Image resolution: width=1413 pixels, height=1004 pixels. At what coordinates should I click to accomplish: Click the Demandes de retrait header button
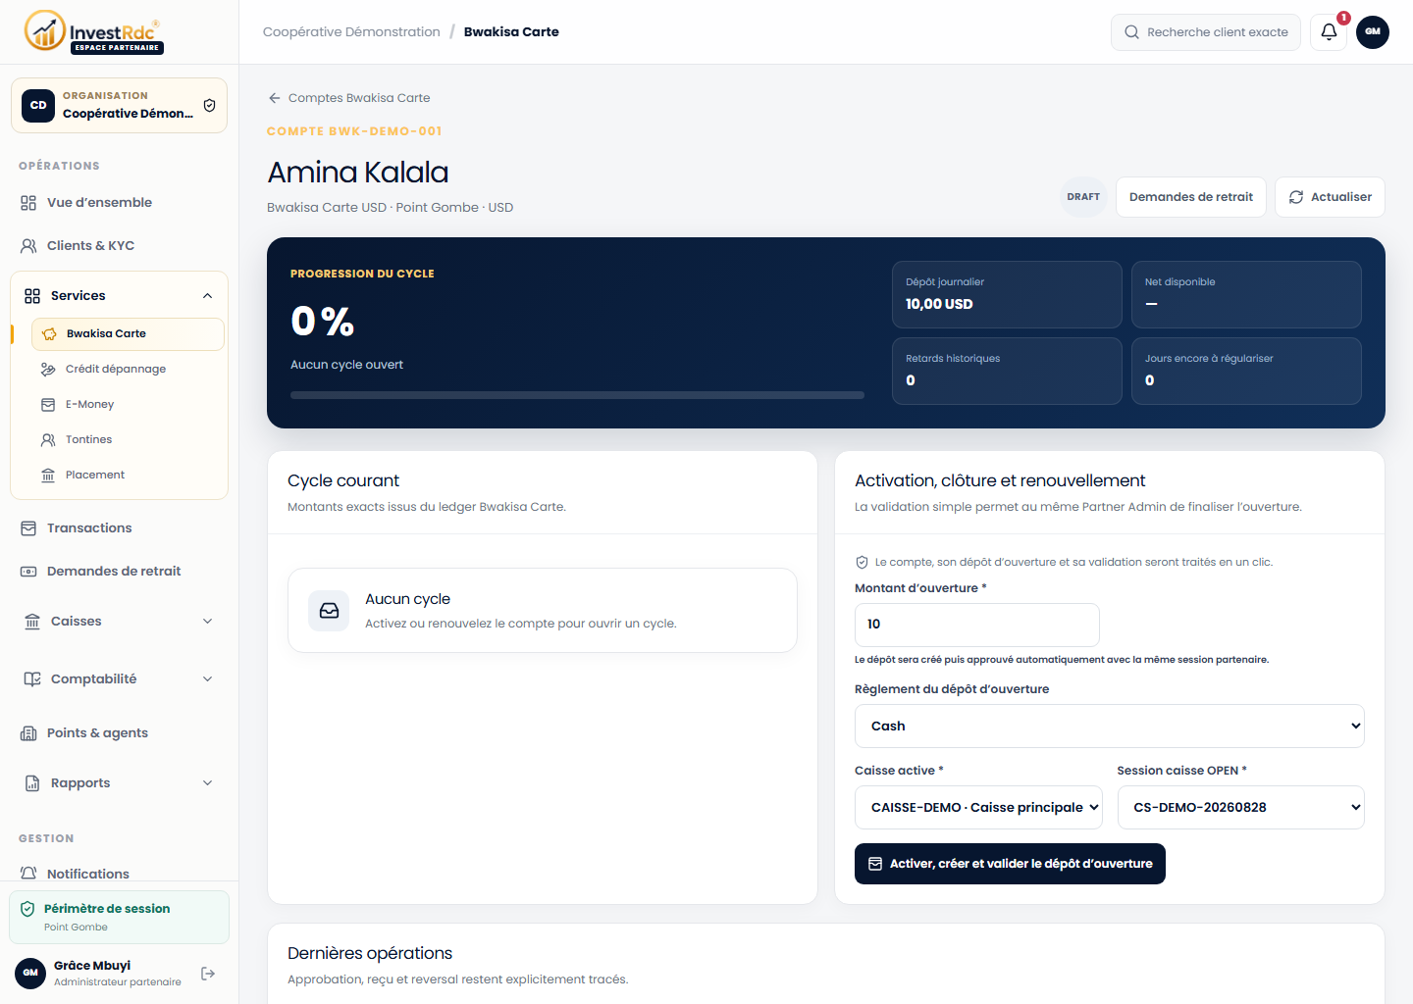1190,197
